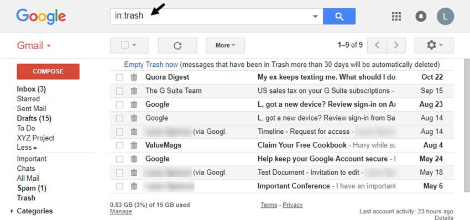Viewport: 470px width, 220px height.
Task: Open the Sent Mail folder
Action: click(32, 108)
